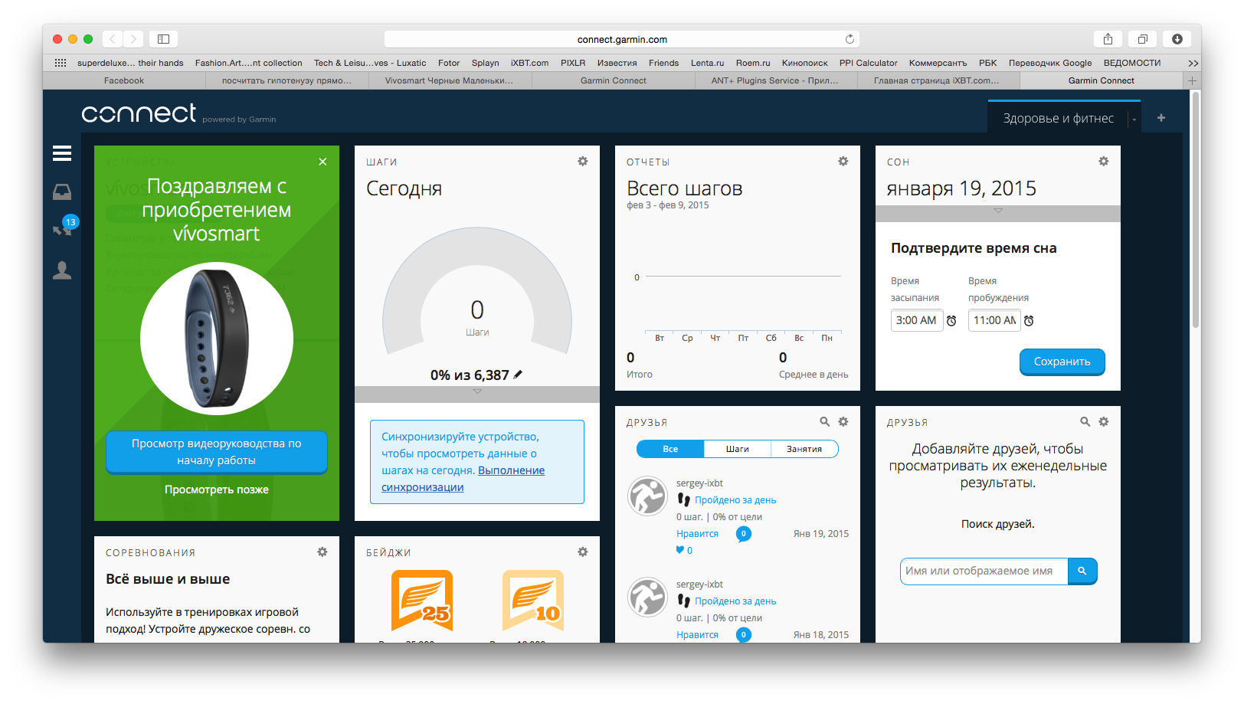
Task: Focus friend name search field
Action: [x=984, y=571]
